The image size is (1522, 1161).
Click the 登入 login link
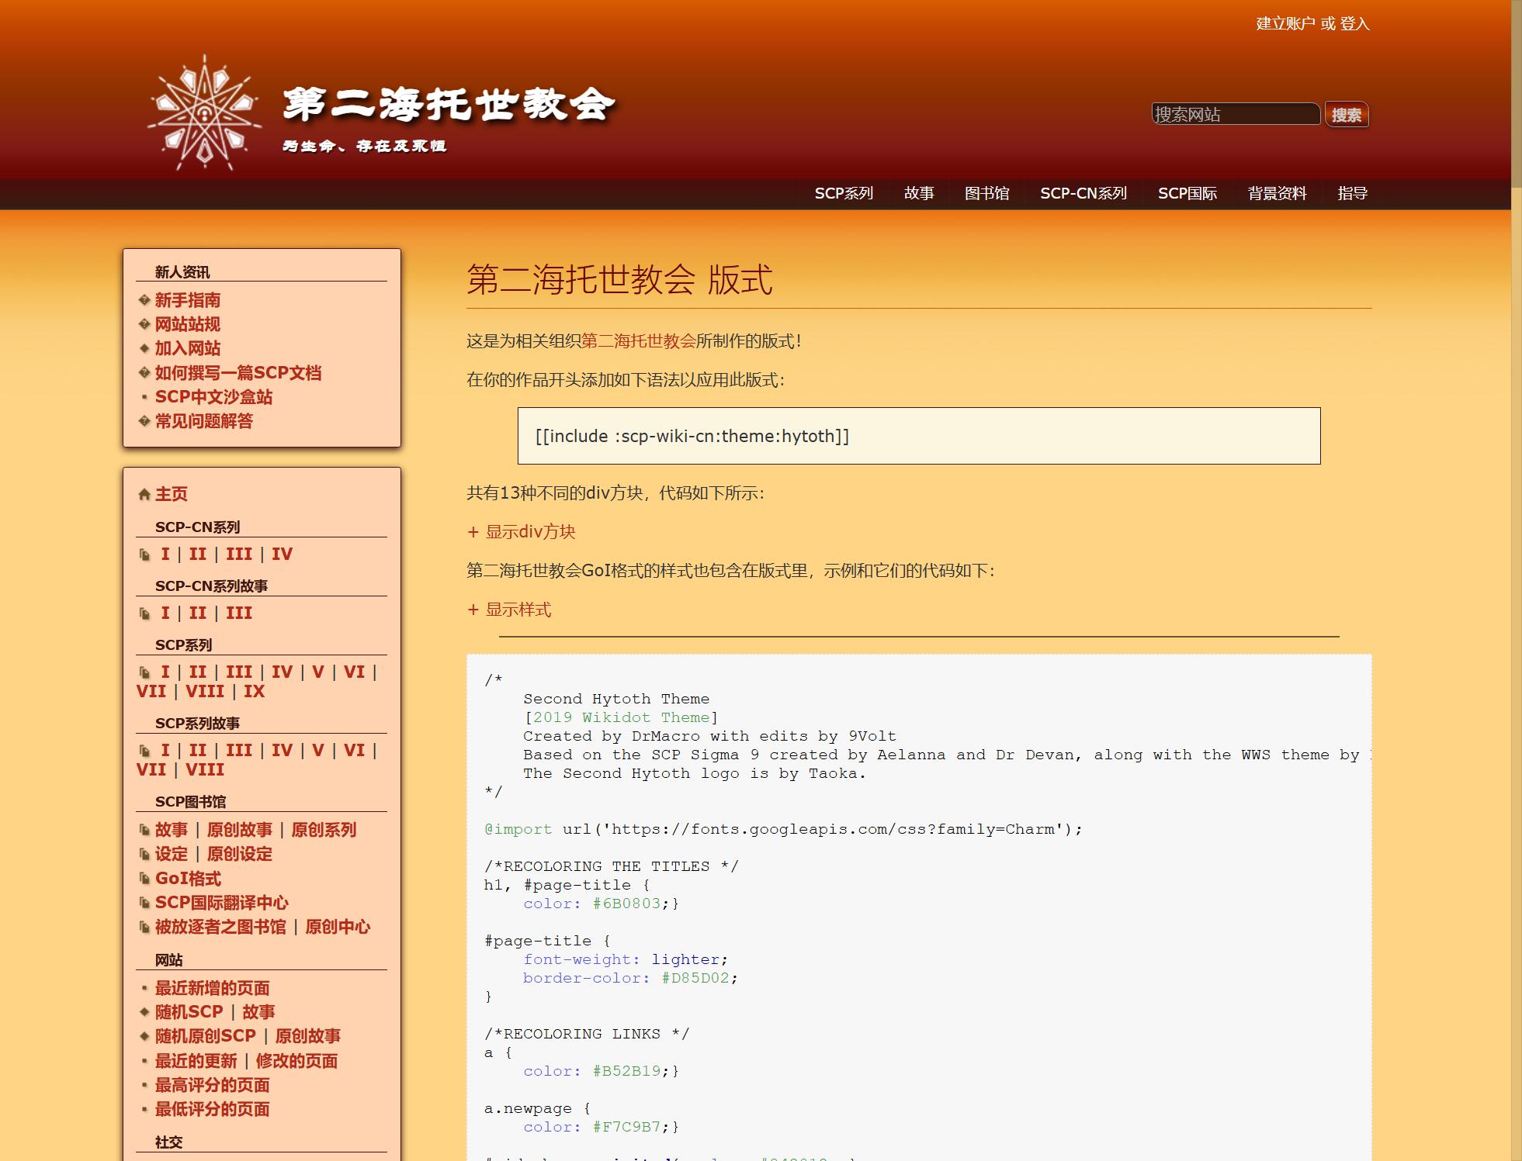(x=1354, y=24)
